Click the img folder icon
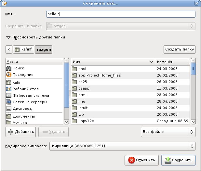This screenshot has height=171, width=201. click(x=74, y=101)
